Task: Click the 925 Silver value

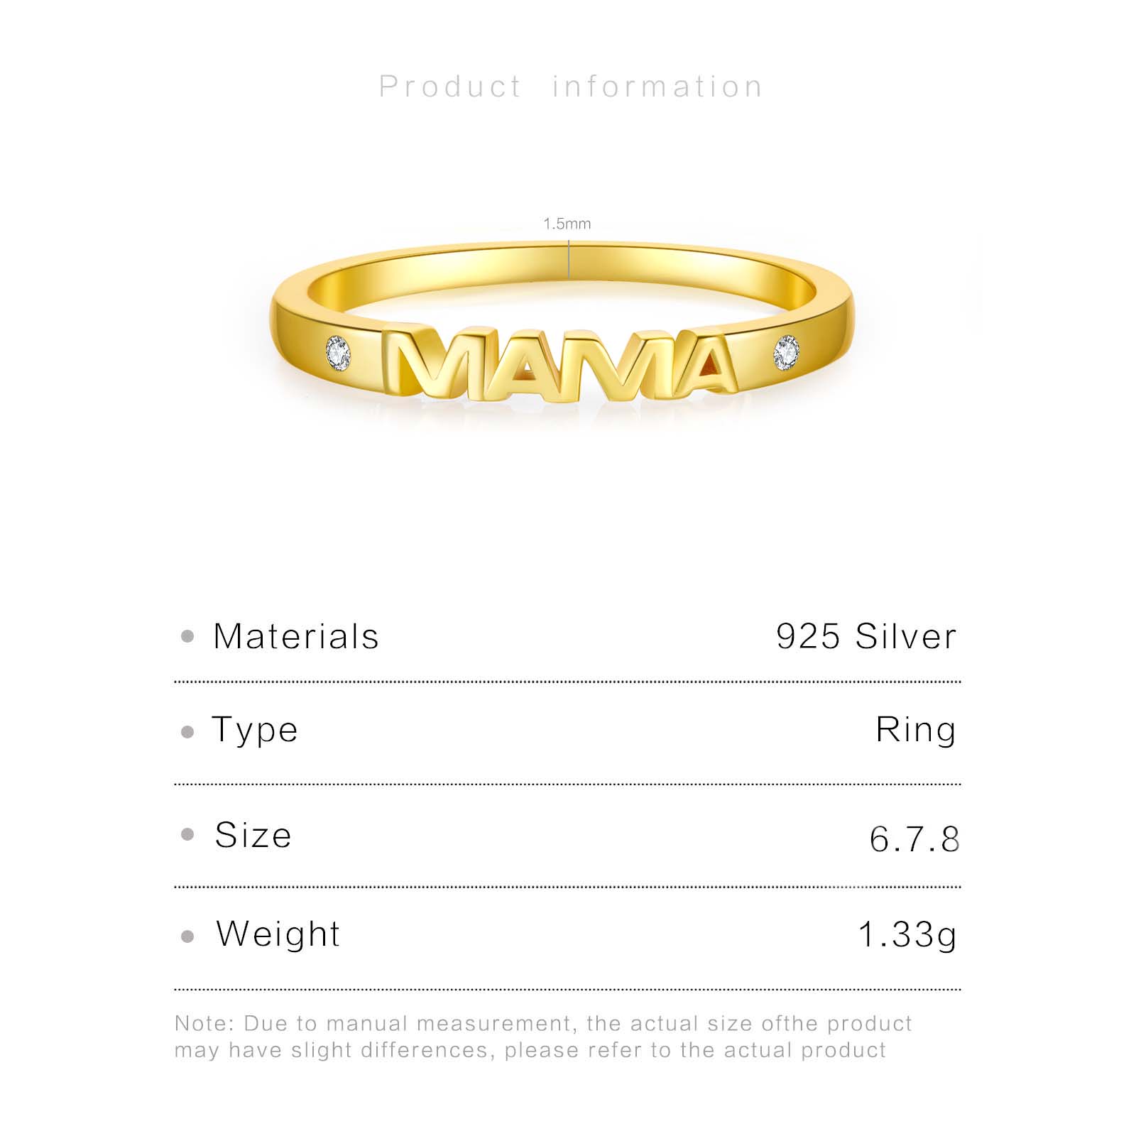Action: coord(866,636)
